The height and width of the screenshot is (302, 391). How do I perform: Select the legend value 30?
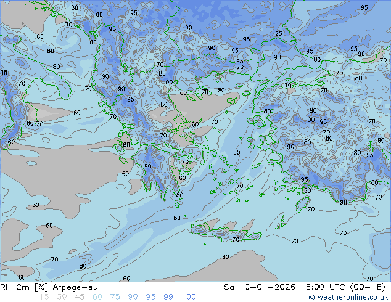pyautogui.click(x=62, y=297)
